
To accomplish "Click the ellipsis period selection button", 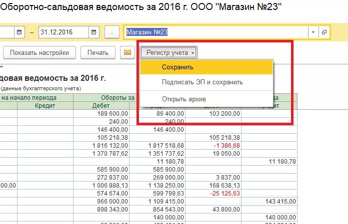I will (112, 32).
